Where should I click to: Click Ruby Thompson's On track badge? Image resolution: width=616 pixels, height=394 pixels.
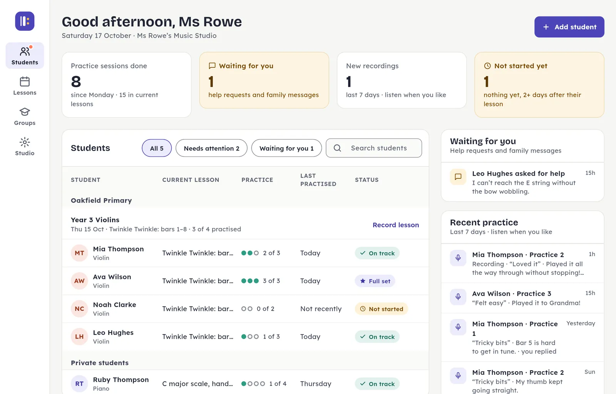377,384
